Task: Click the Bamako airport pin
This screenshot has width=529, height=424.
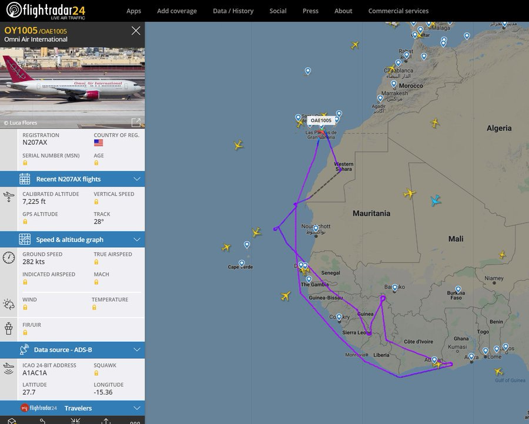Action: (x=395, y=288)
